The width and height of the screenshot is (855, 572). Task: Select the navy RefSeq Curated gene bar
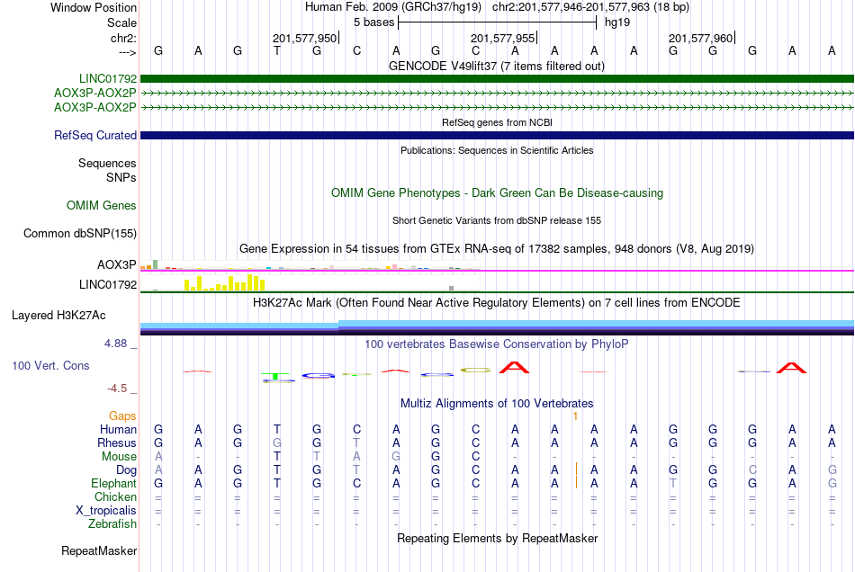coord(497,135)
